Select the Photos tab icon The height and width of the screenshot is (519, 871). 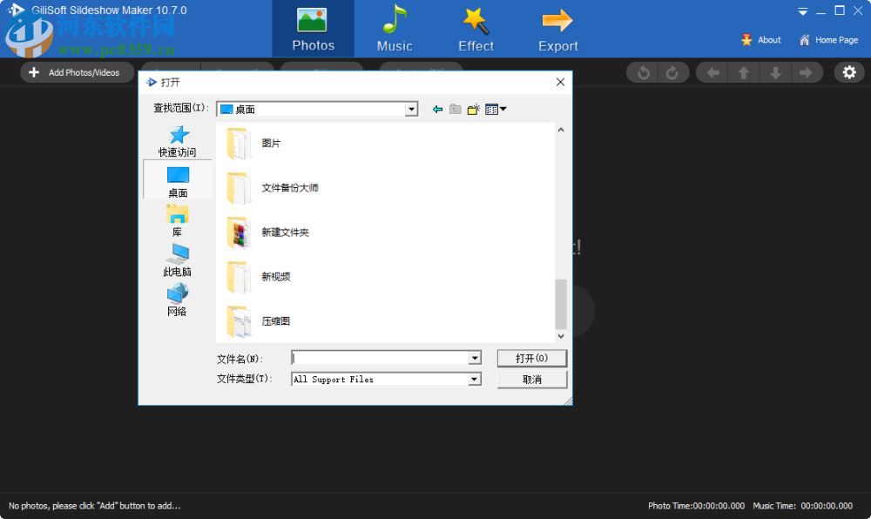[313, 19]
